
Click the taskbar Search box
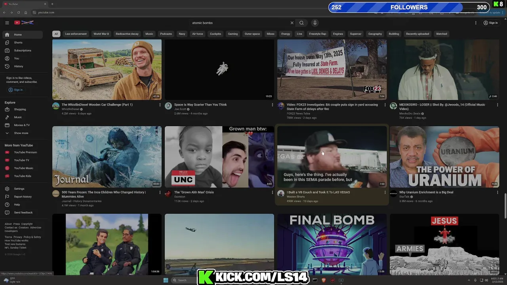click(x=185, y=280)
